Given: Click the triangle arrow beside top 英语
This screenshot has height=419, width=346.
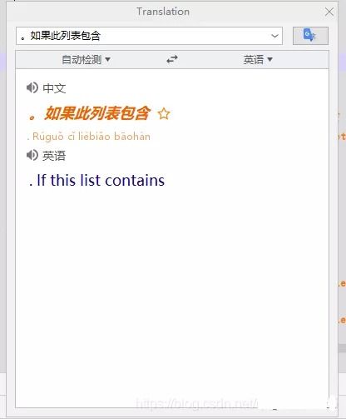Looking at the screenshot, I should 269,59.
